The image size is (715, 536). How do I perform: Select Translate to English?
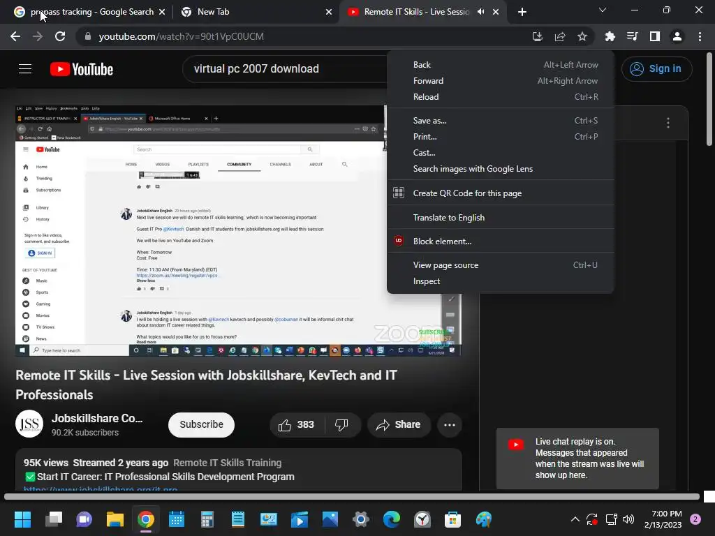point(500,218)
